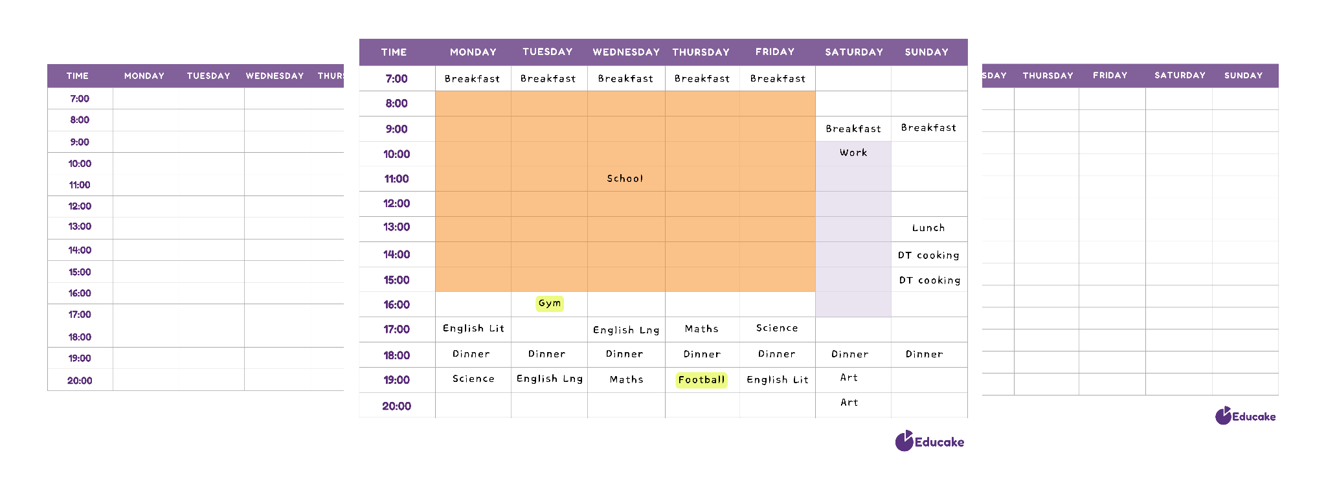
Task: Click Saturday's Art entry at 20:00
Action: pyautogui.click(x=849, y=403)
